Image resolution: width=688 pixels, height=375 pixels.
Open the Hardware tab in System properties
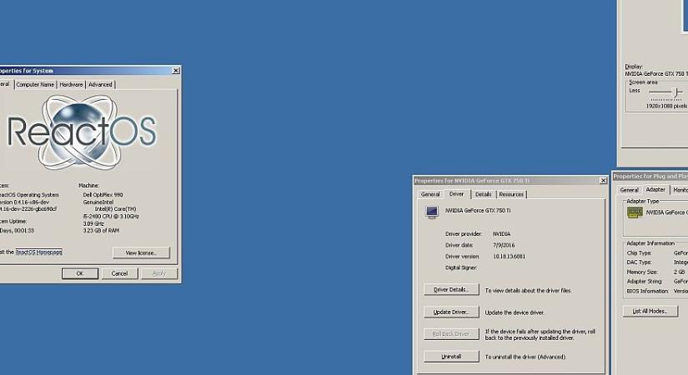point(71,85)
